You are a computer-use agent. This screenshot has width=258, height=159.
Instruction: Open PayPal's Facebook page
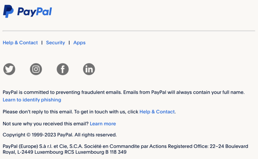click(62, 69)
